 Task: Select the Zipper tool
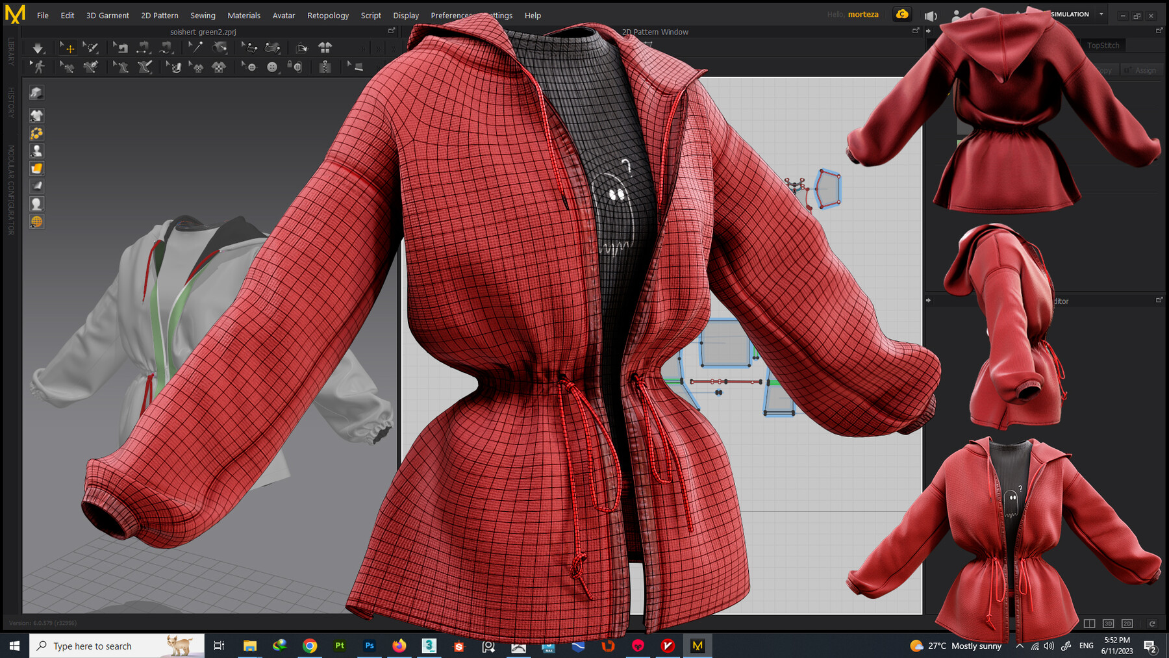[x=325, y=67]
